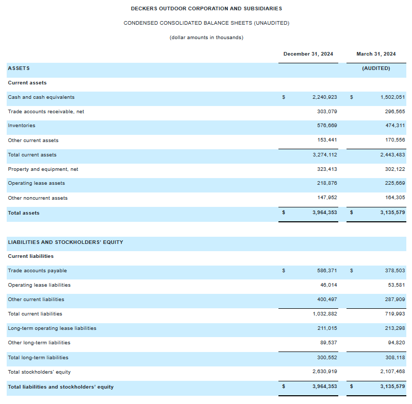412x404 pixels.
Task: Click the Total assets row value 3,964,353
Action: 324,213
